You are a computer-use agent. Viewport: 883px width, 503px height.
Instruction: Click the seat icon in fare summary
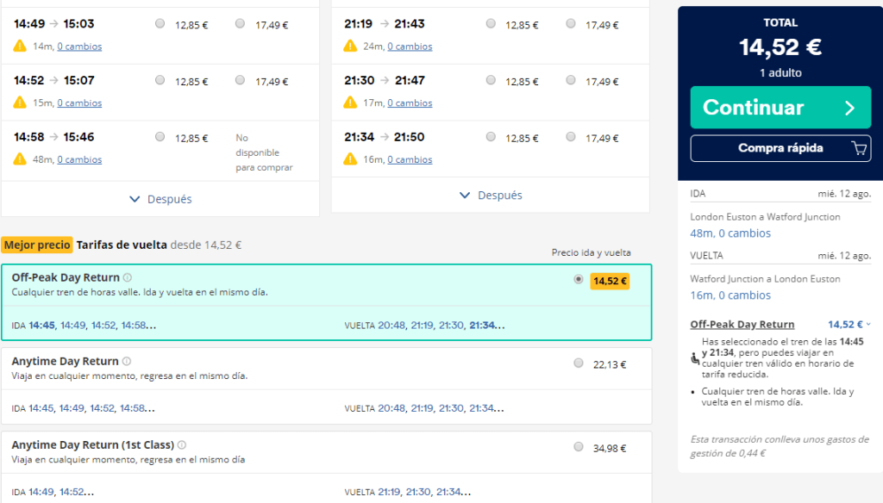[696, 358]
